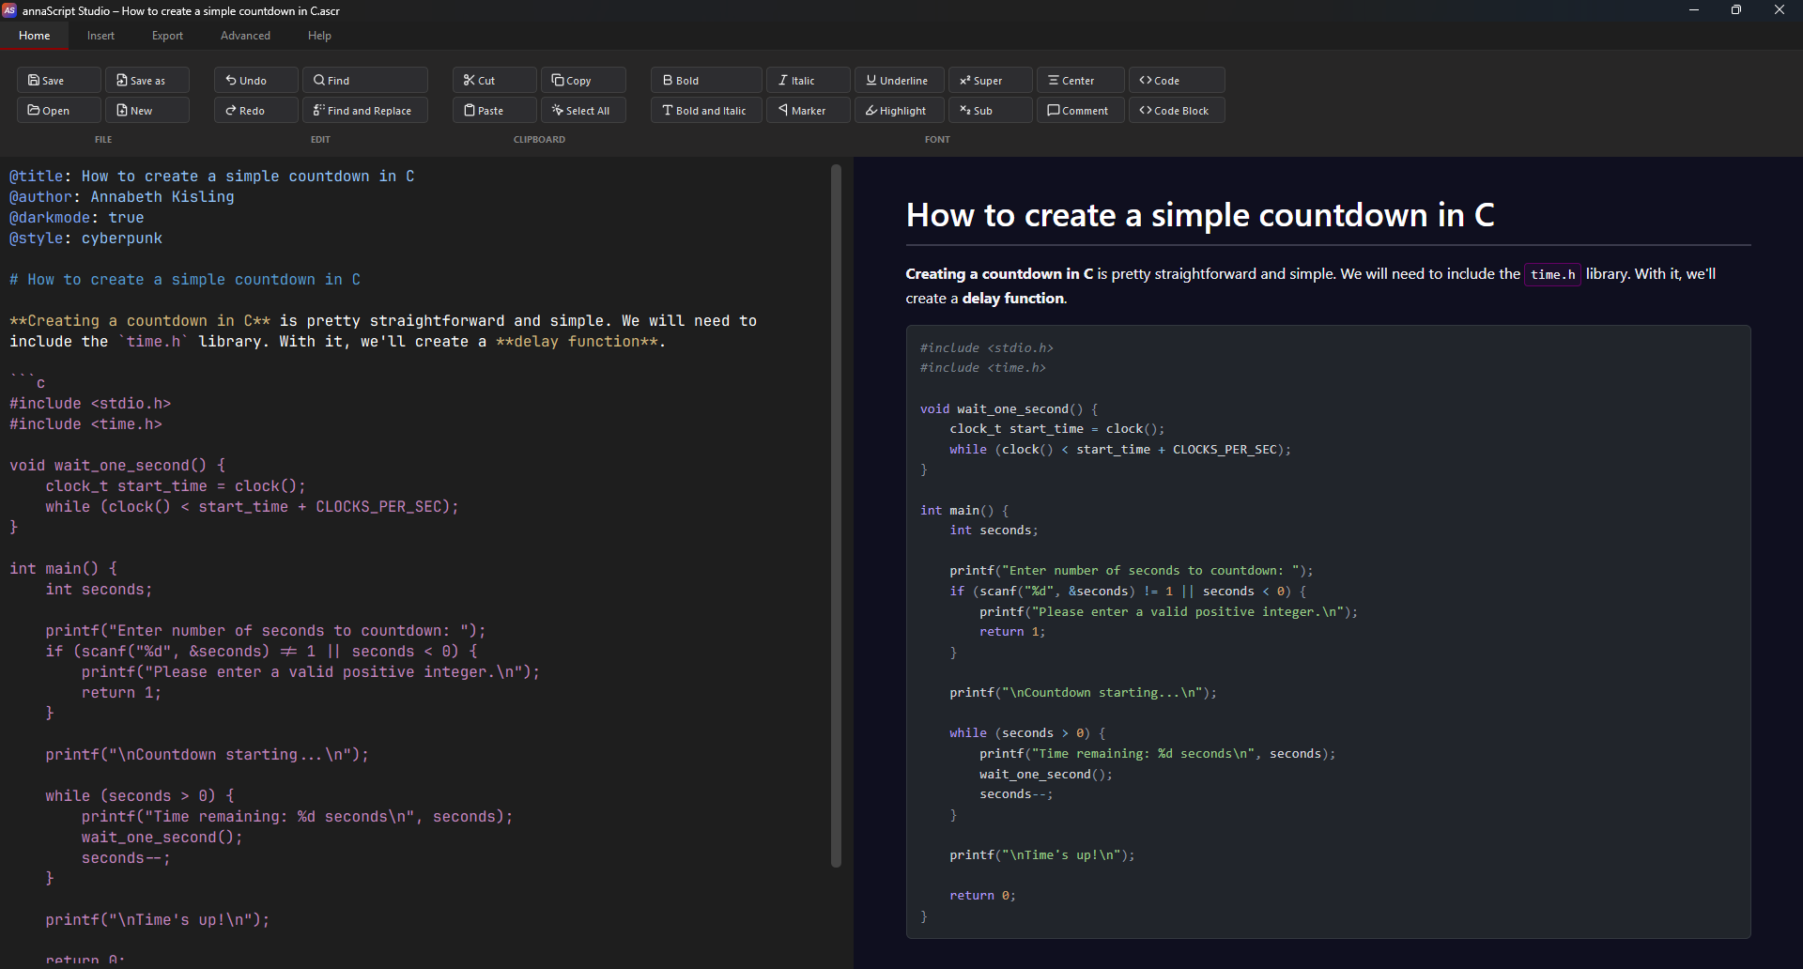Redo the last undone action
Viewport: 1803px width, 969px height.
click(x=255, y=110)
